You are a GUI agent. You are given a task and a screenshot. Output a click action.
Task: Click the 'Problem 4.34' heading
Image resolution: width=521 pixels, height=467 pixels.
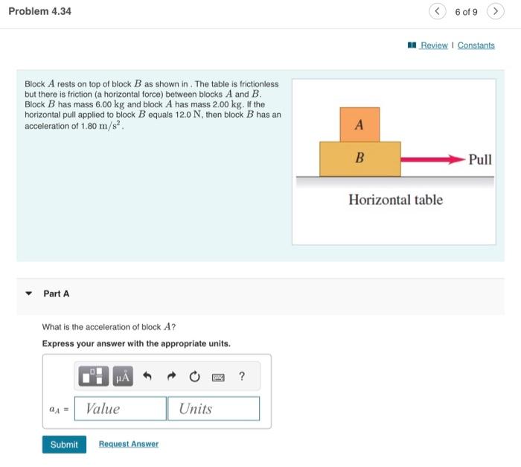point(40,11)
